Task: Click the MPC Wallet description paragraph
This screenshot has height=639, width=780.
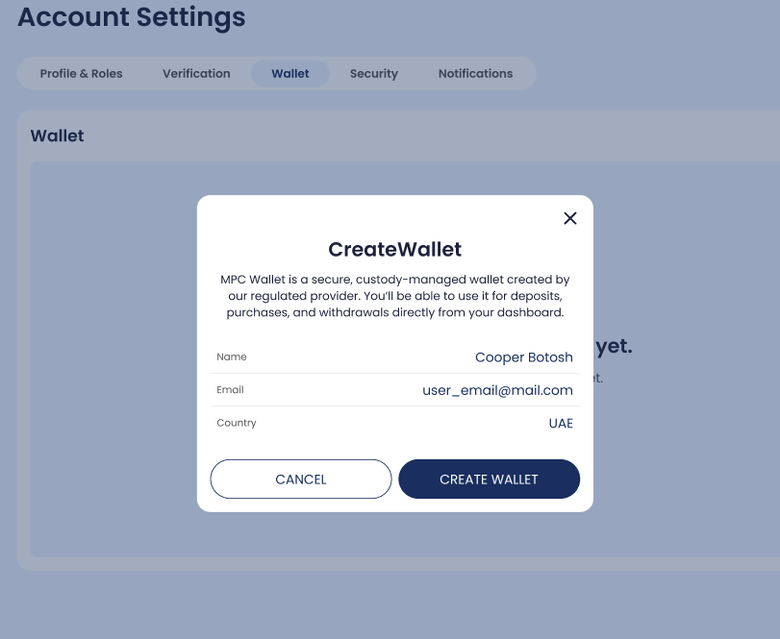Action: [x=394, y=296]
